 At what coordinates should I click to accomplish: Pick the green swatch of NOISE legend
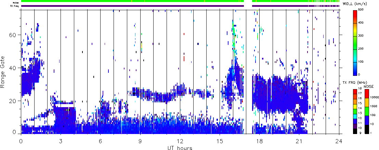[367, 111]
